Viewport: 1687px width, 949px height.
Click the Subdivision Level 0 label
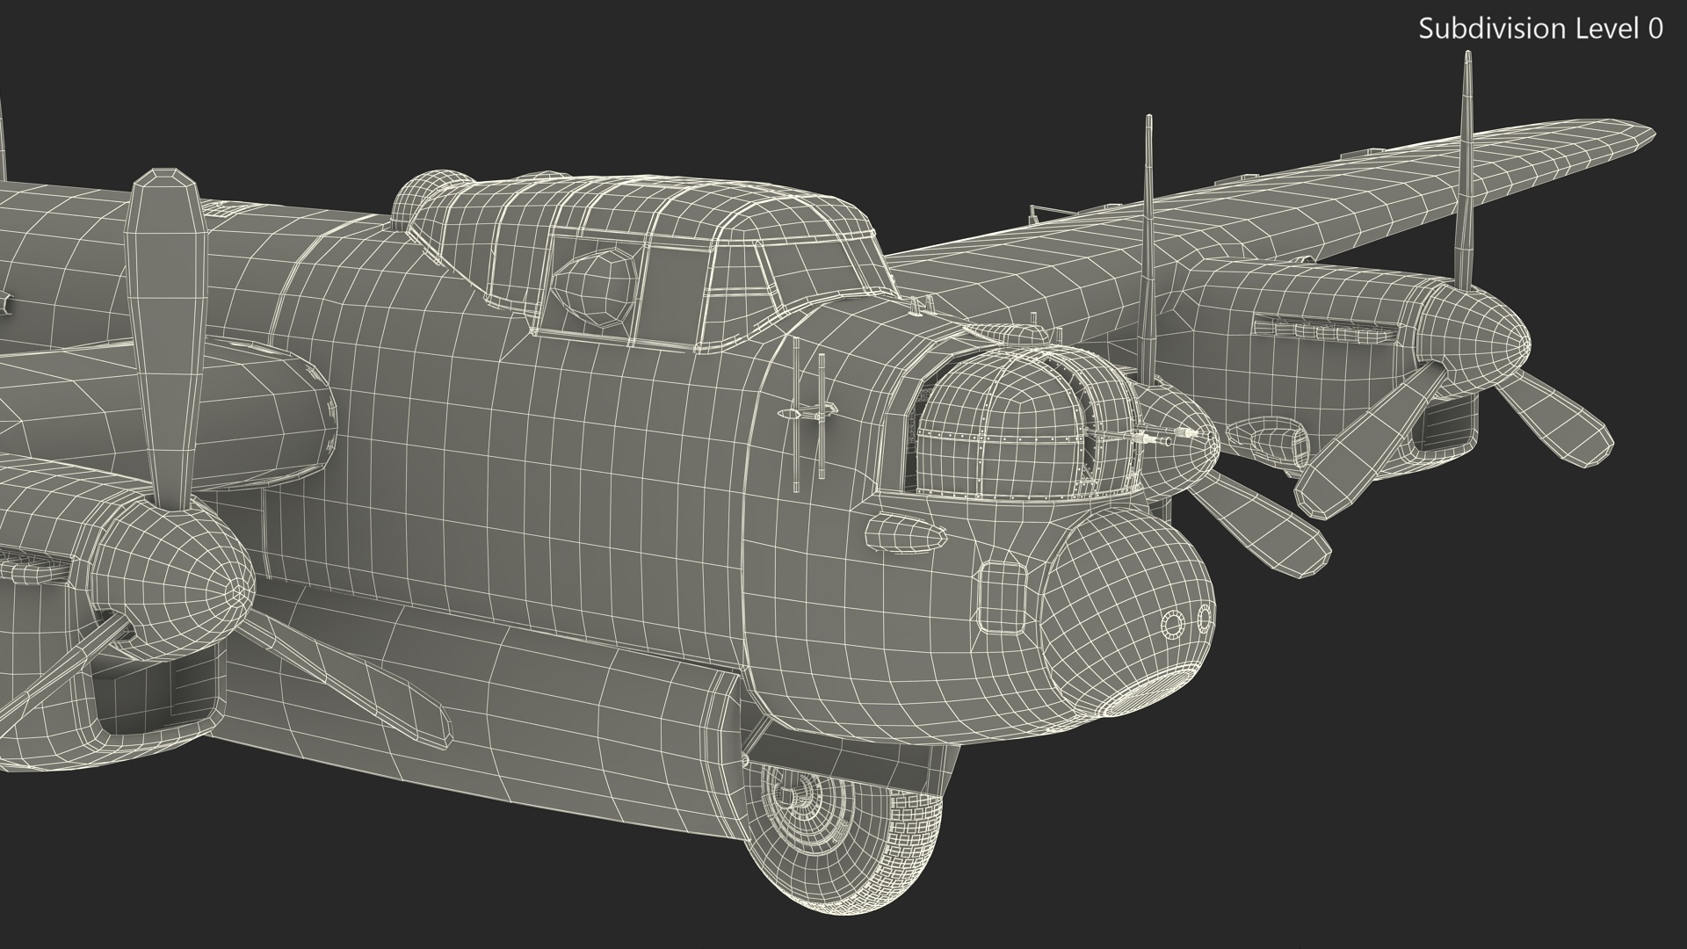(1540, 29)
